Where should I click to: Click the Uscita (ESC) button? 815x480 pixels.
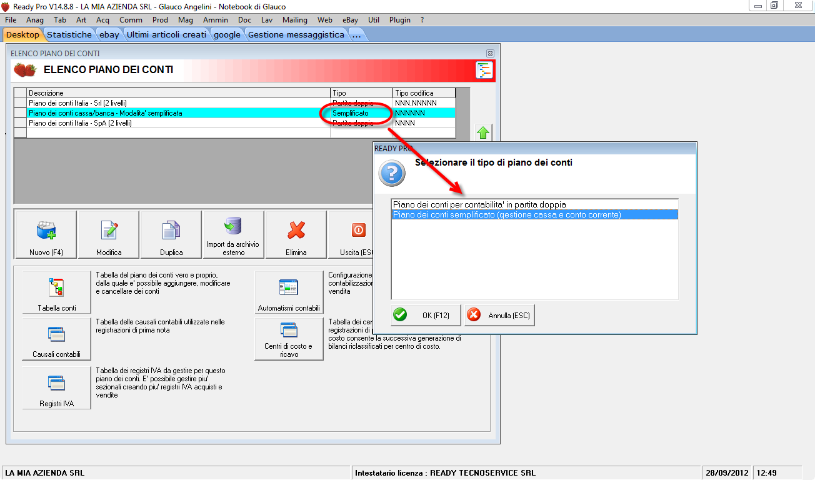coord(351,234)
